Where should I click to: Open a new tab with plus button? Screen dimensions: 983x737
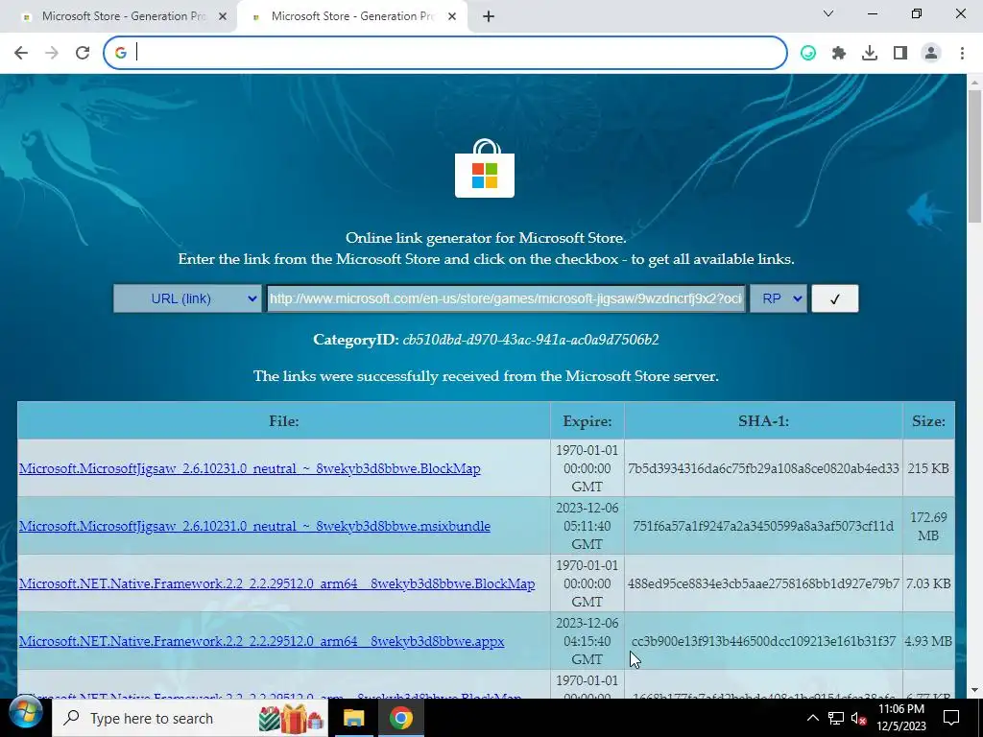489,17
